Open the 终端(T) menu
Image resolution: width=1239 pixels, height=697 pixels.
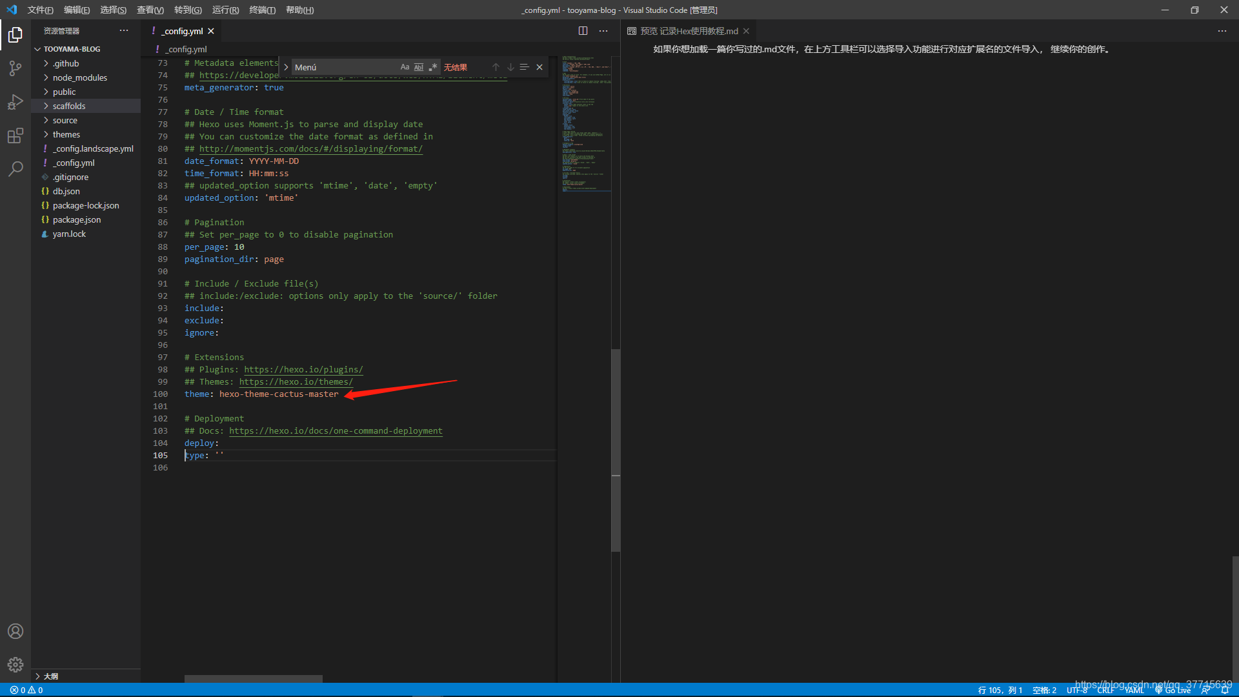click(262, 10)
